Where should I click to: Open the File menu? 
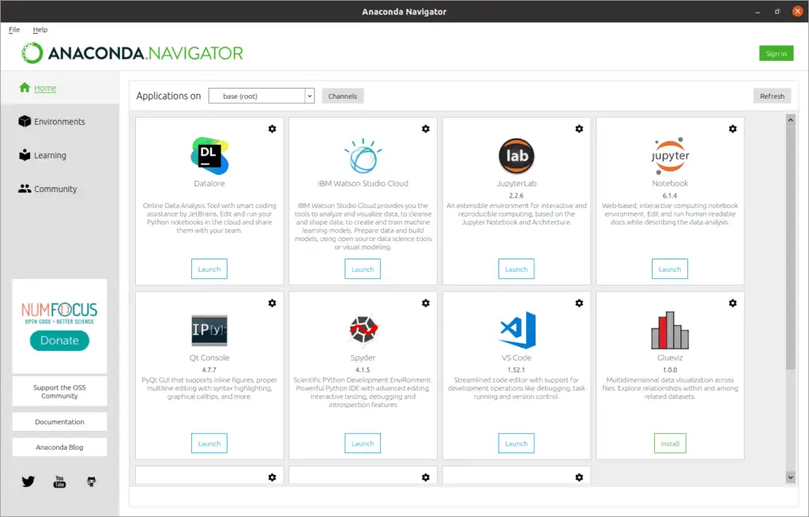13,29
